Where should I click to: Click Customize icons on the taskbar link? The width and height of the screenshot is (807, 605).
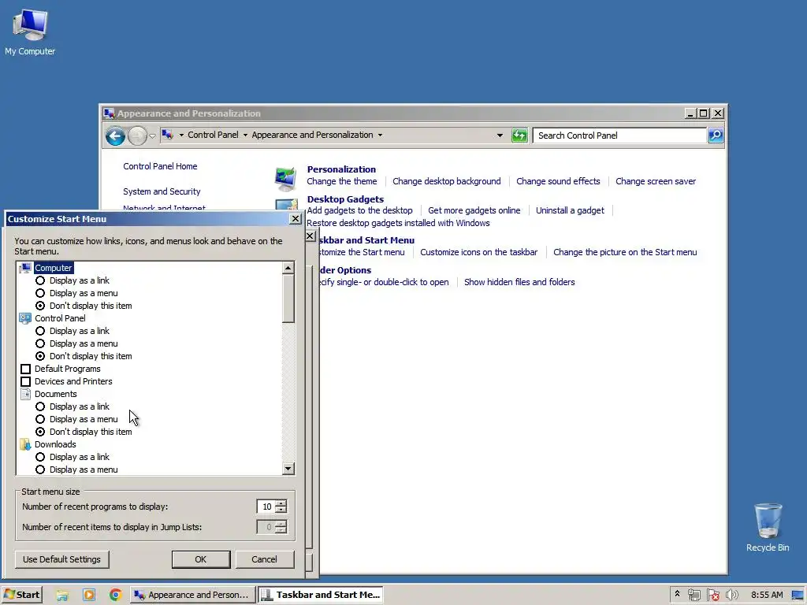tap(478, 252)
